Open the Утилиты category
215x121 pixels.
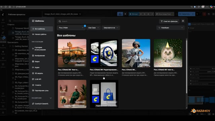click(42, 85)
